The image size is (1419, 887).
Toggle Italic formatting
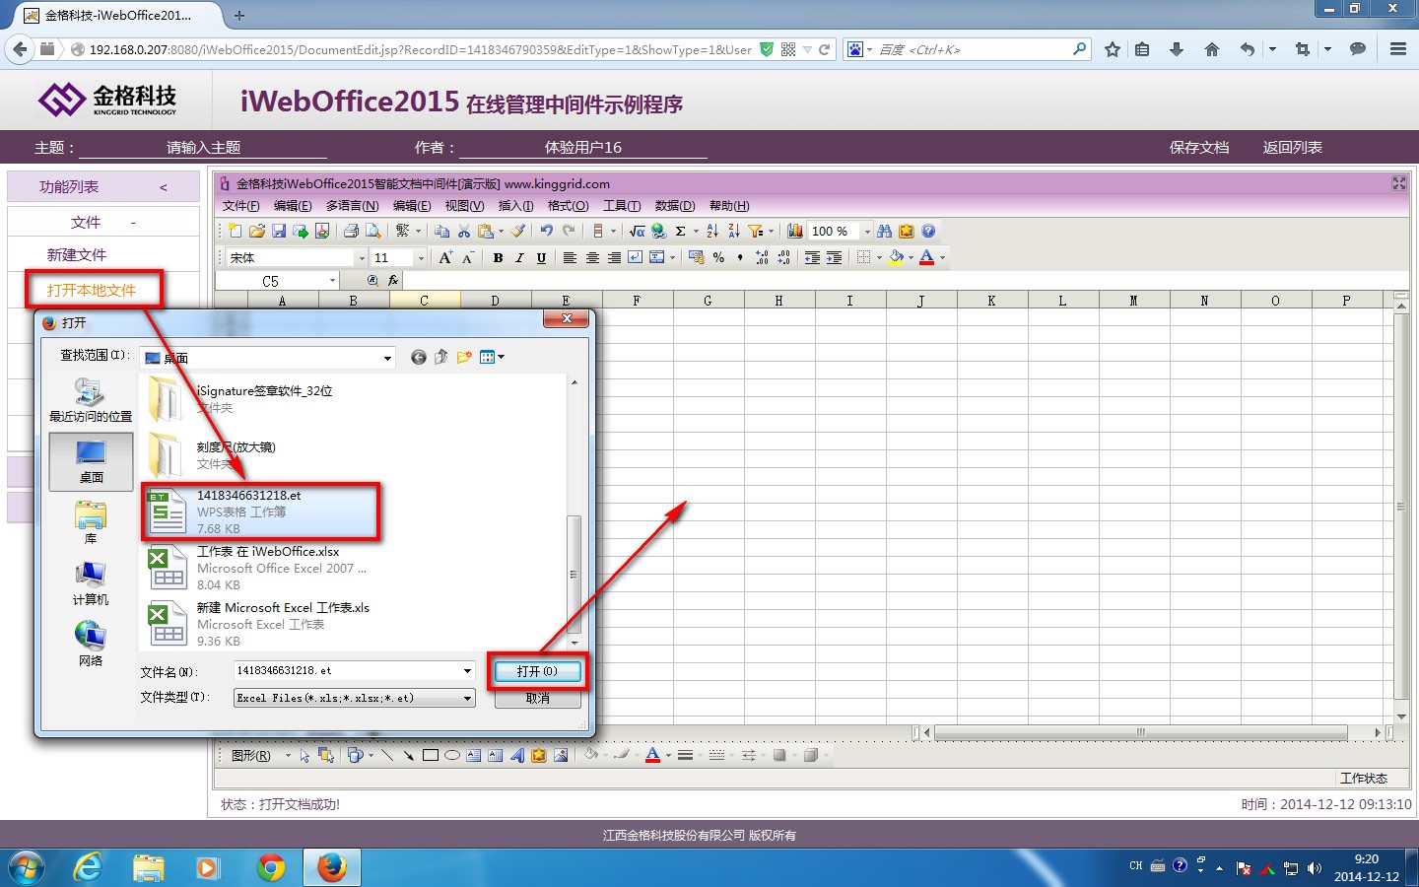[519, 257]
